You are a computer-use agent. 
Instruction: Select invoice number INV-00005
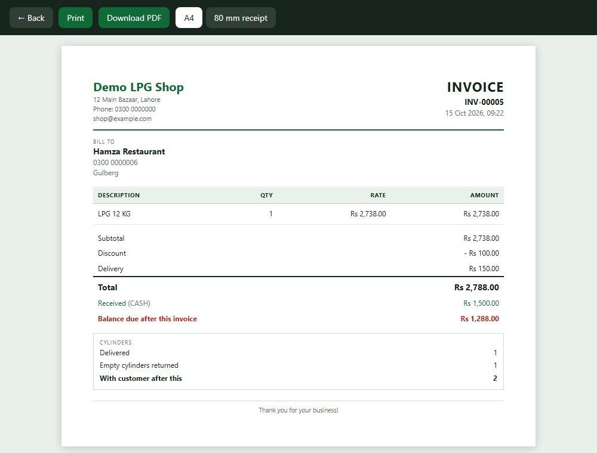point(484,102)
